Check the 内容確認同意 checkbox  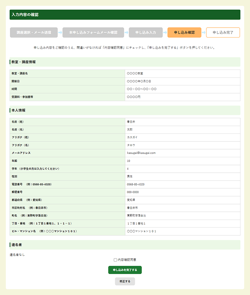tap(115, 260)
